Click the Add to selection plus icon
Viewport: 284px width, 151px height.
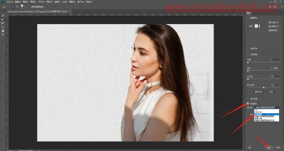(x=13, y=7)
